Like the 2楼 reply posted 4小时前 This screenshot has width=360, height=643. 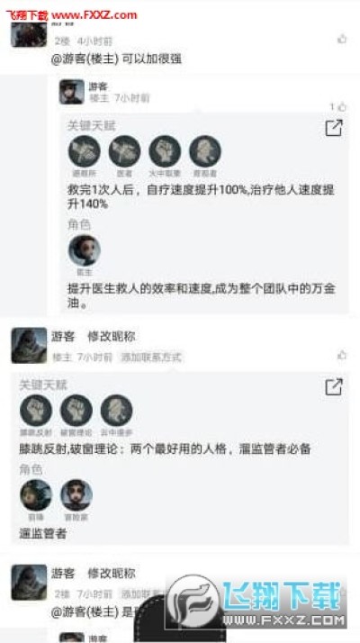(x=341, y=40)
